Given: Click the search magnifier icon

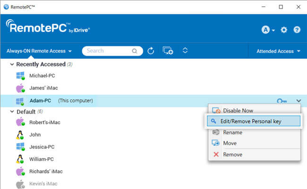Looking at the screenshot, I should point(135,51).
